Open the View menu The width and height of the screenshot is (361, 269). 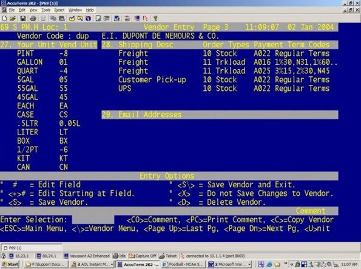(33, 10)
